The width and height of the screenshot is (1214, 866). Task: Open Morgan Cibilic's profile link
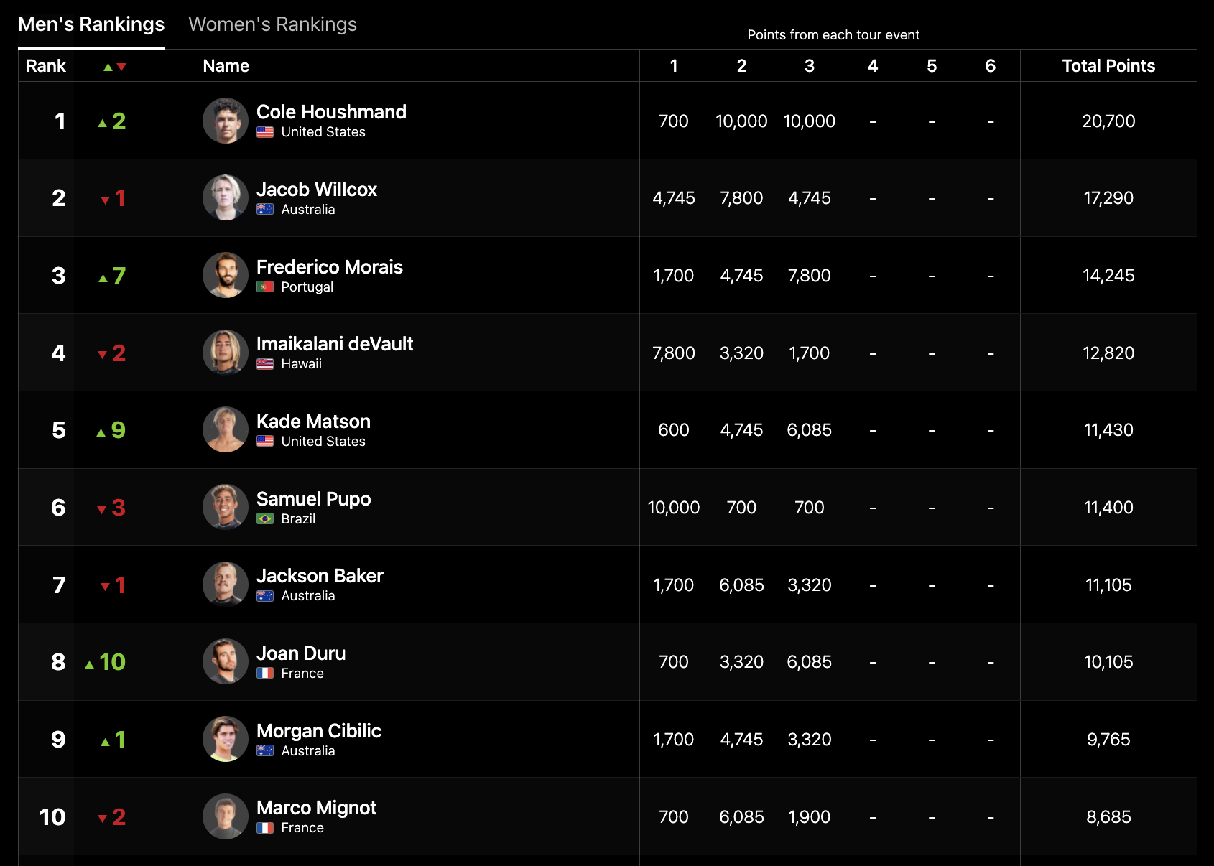tap(318, 731)
